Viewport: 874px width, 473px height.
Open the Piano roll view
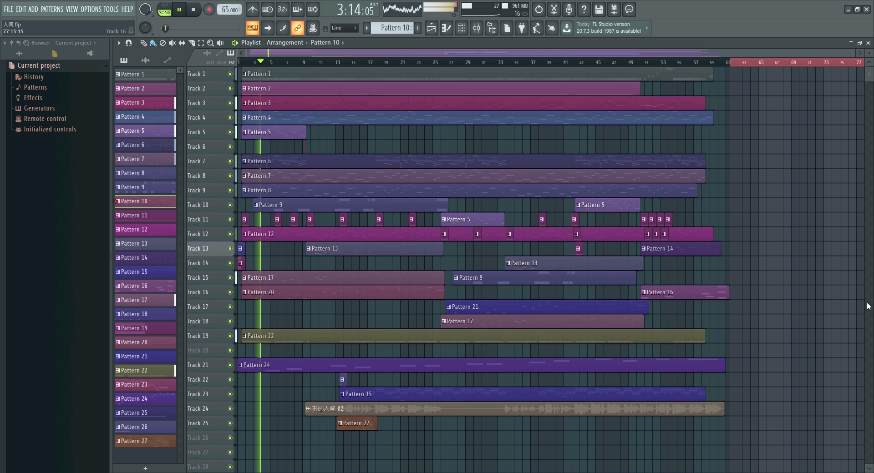click(x=447, y=28)
